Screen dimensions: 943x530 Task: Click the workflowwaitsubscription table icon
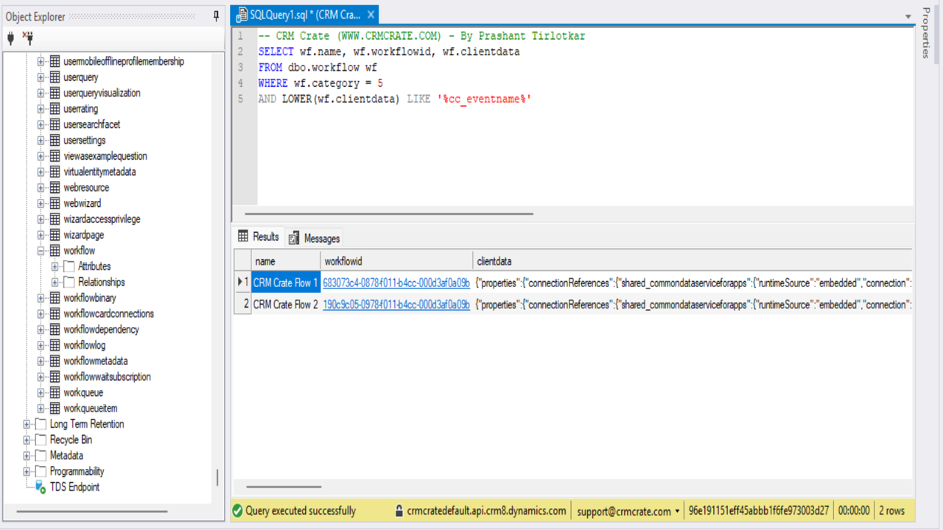pyautogui.click(x=55, y=377)
